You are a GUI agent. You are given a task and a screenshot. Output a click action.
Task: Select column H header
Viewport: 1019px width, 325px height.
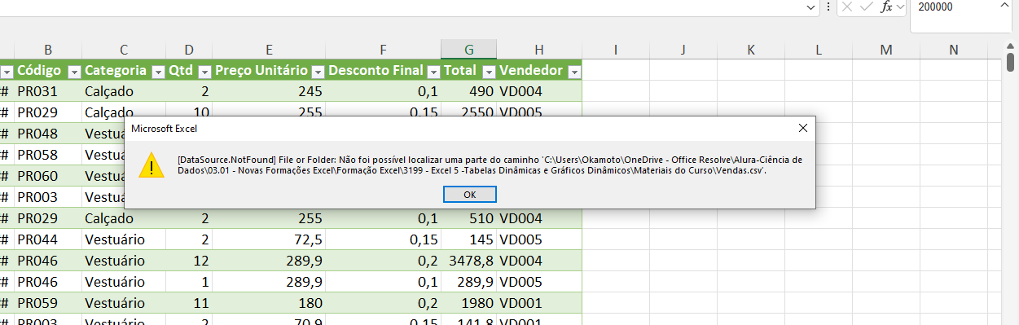point(539,50)
